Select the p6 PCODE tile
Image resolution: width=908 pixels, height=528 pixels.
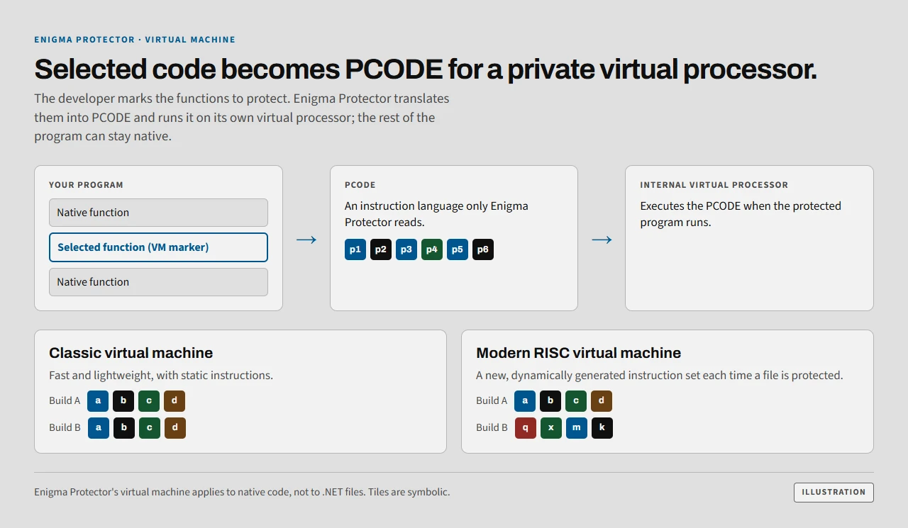(483, 249)
